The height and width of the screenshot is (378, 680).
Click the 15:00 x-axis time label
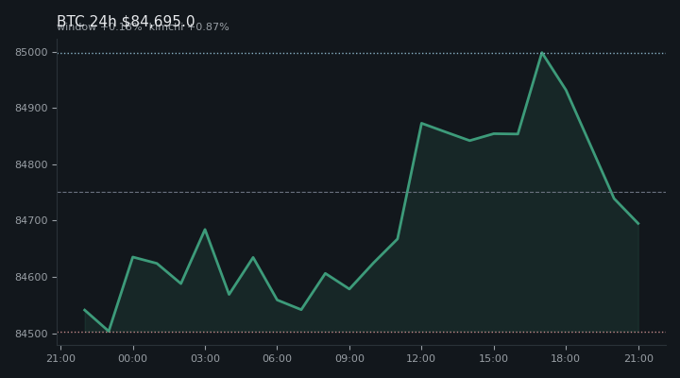pos(494,358)
